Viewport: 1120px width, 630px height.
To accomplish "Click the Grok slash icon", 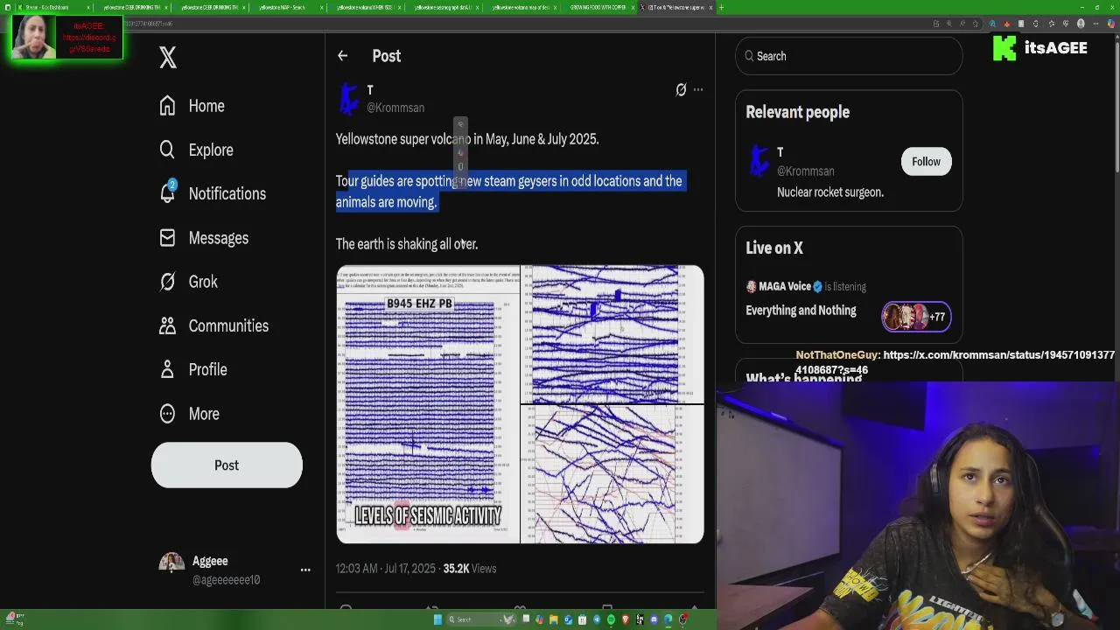I will pyautogui.click(x=167, y=282).
